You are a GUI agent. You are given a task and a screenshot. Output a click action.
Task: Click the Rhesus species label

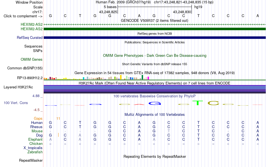[x=36, y=127]
